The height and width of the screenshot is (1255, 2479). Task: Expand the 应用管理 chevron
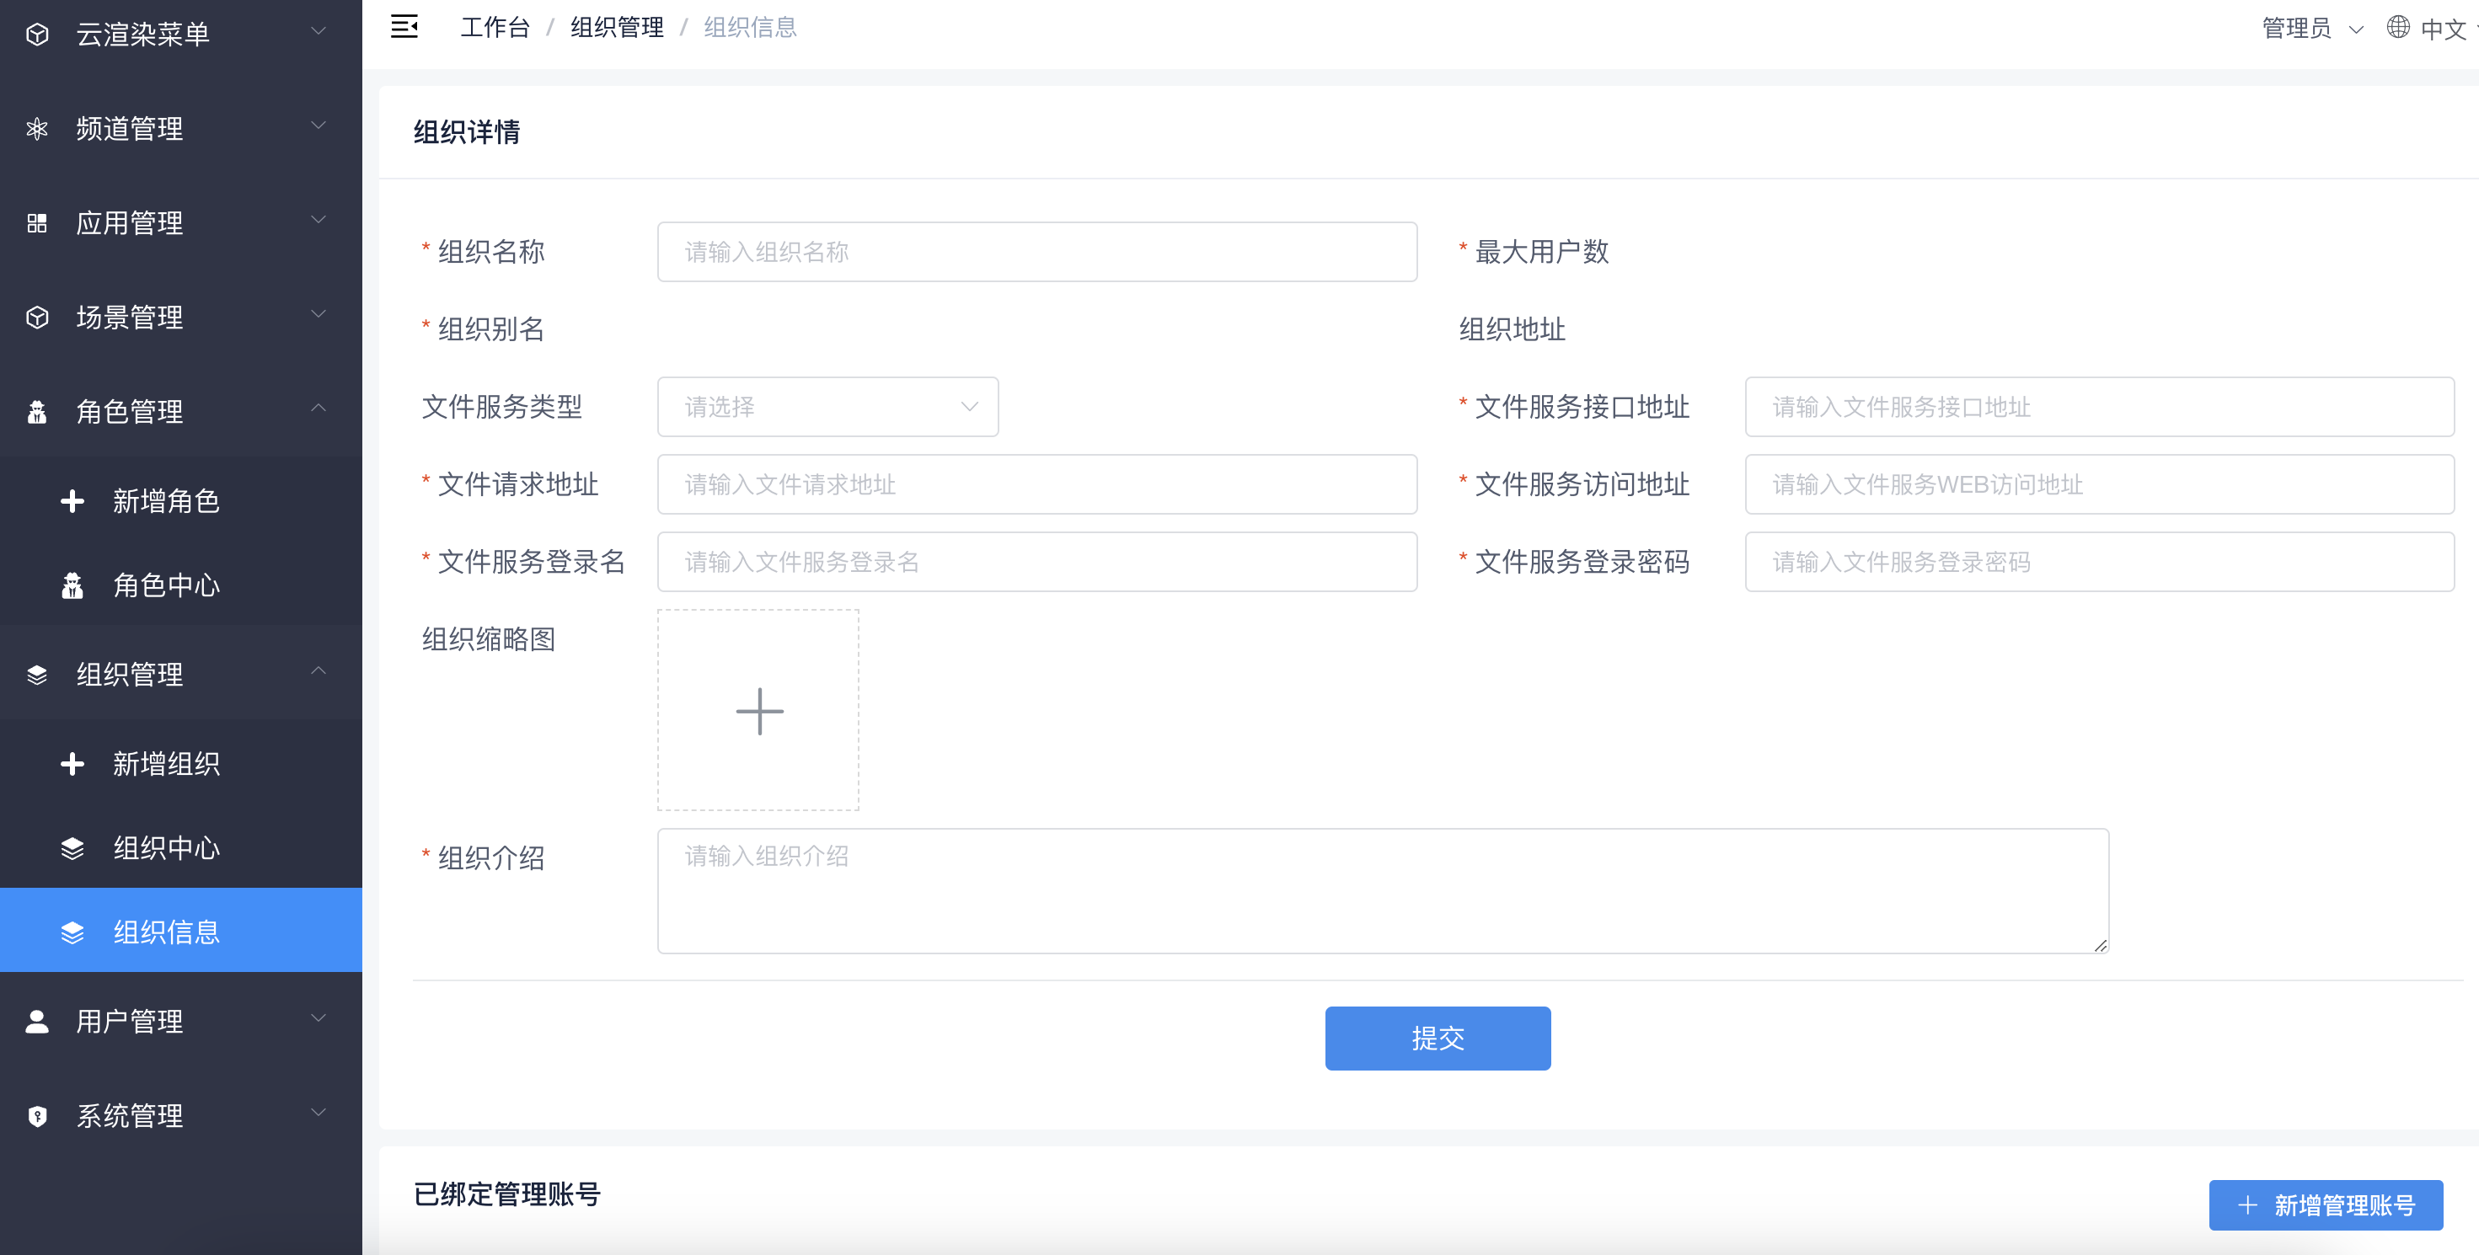click(x=319, y=220)
